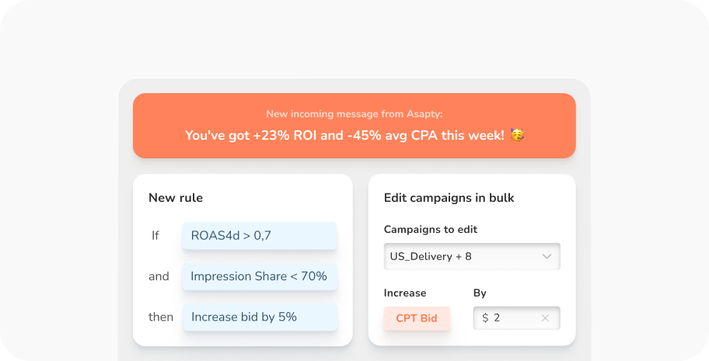Click the By label above amount field
The height and width of the screenshot is (361, 709).
click(x=480, y=293)
